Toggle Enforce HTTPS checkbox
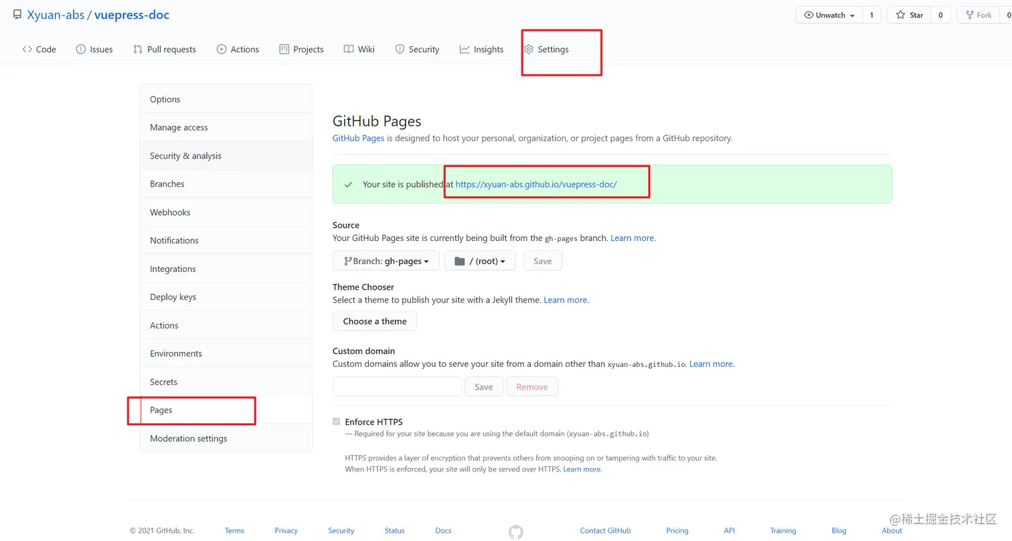The height and width of the screenshot is (541, 1012). tap(337, 422)
